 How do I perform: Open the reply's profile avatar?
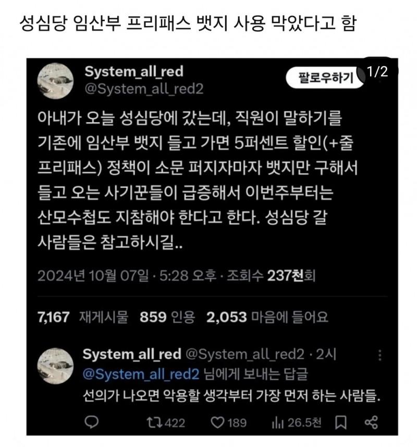[55, 366]
